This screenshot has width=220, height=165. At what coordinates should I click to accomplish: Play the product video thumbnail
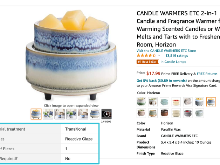(x=106, y=114)
